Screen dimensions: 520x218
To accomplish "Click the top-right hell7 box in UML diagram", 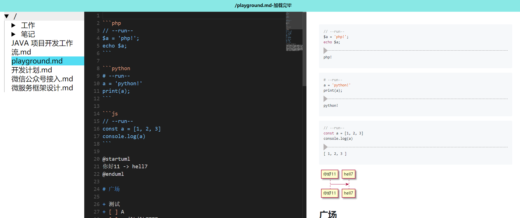I will point(348,174).
